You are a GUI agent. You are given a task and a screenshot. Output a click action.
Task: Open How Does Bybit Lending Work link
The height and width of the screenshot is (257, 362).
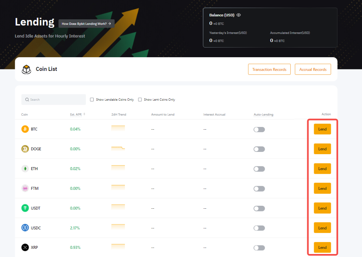point(86,23)
